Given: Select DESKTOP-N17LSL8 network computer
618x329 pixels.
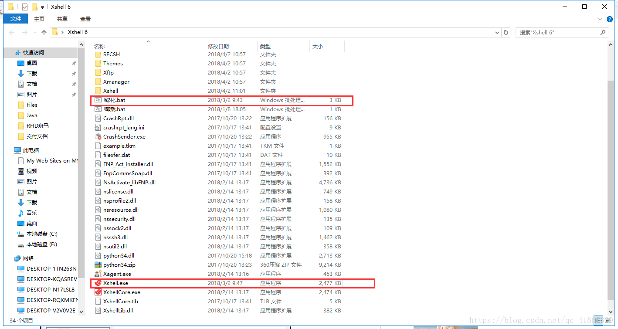Looking at the screenshot, I should (x=51, y=289).
